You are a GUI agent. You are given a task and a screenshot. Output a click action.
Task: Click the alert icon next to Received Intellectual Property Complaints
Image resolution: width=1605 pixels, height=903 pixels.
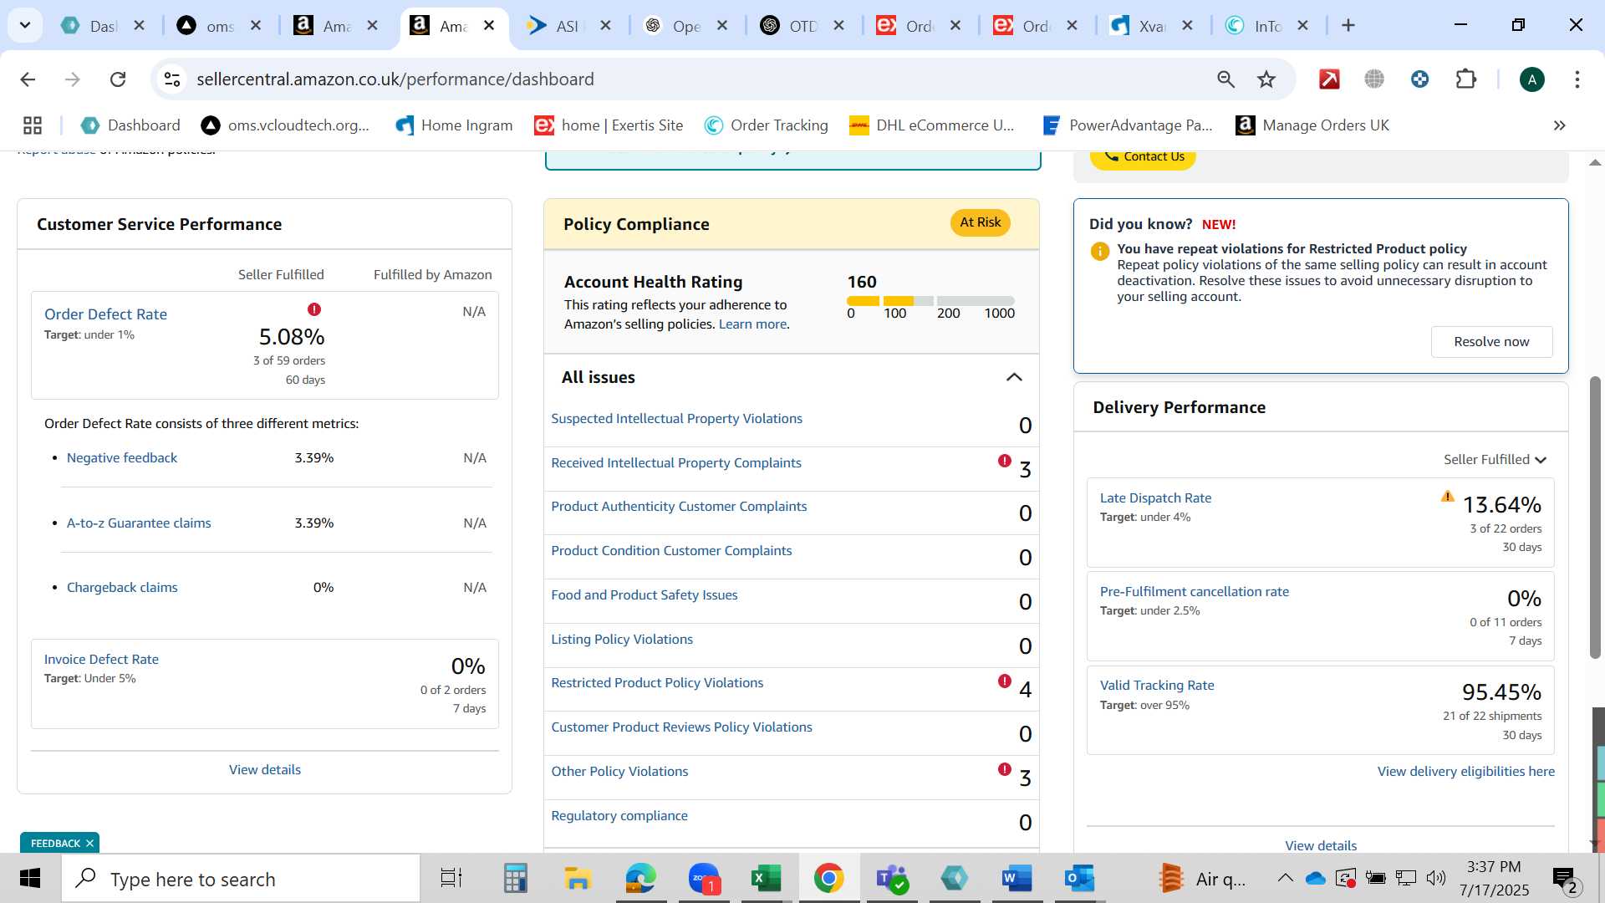pos(1005,461)
